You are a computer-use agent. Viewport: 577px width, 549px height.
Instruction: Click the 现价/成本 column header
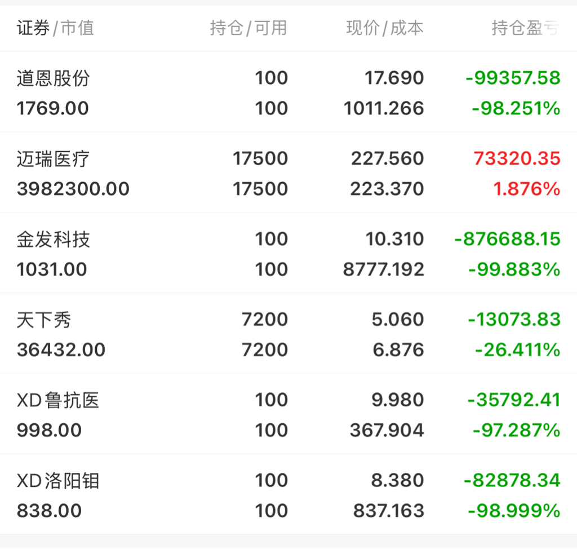coord(385,28)
